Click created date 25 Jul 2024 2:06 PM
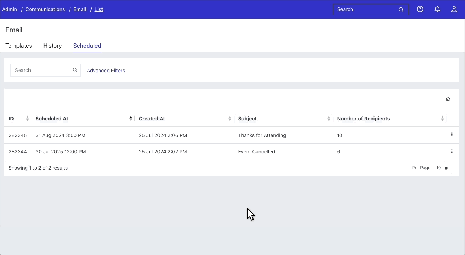 point(163,135)
